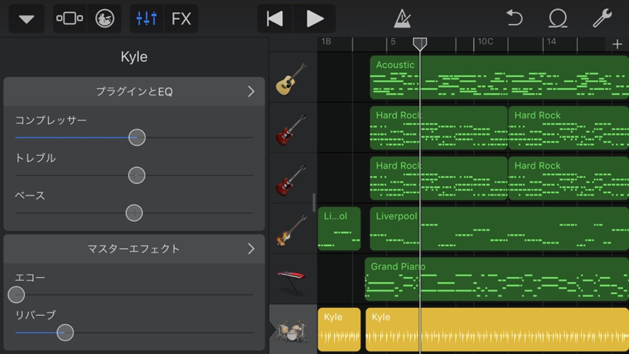Select the long Liverpool bass region
Image resolution: width=629 pixels, height=354 pixels.
pyautogui.click(x=499, y=229)
